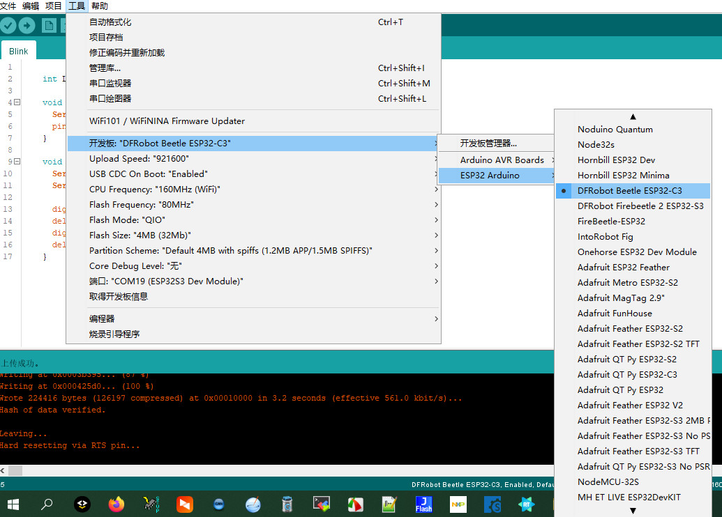Open 管理库... library manager
Image resolution: width=722 pixels, height=517 pixels.
[254, 68]
